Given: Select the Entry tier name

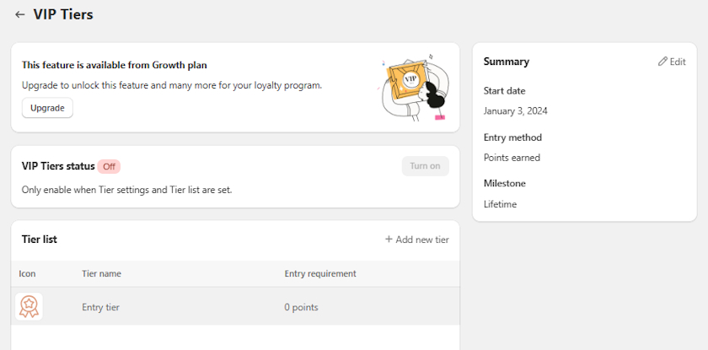Looking at the screenshot, I should 100,307.
